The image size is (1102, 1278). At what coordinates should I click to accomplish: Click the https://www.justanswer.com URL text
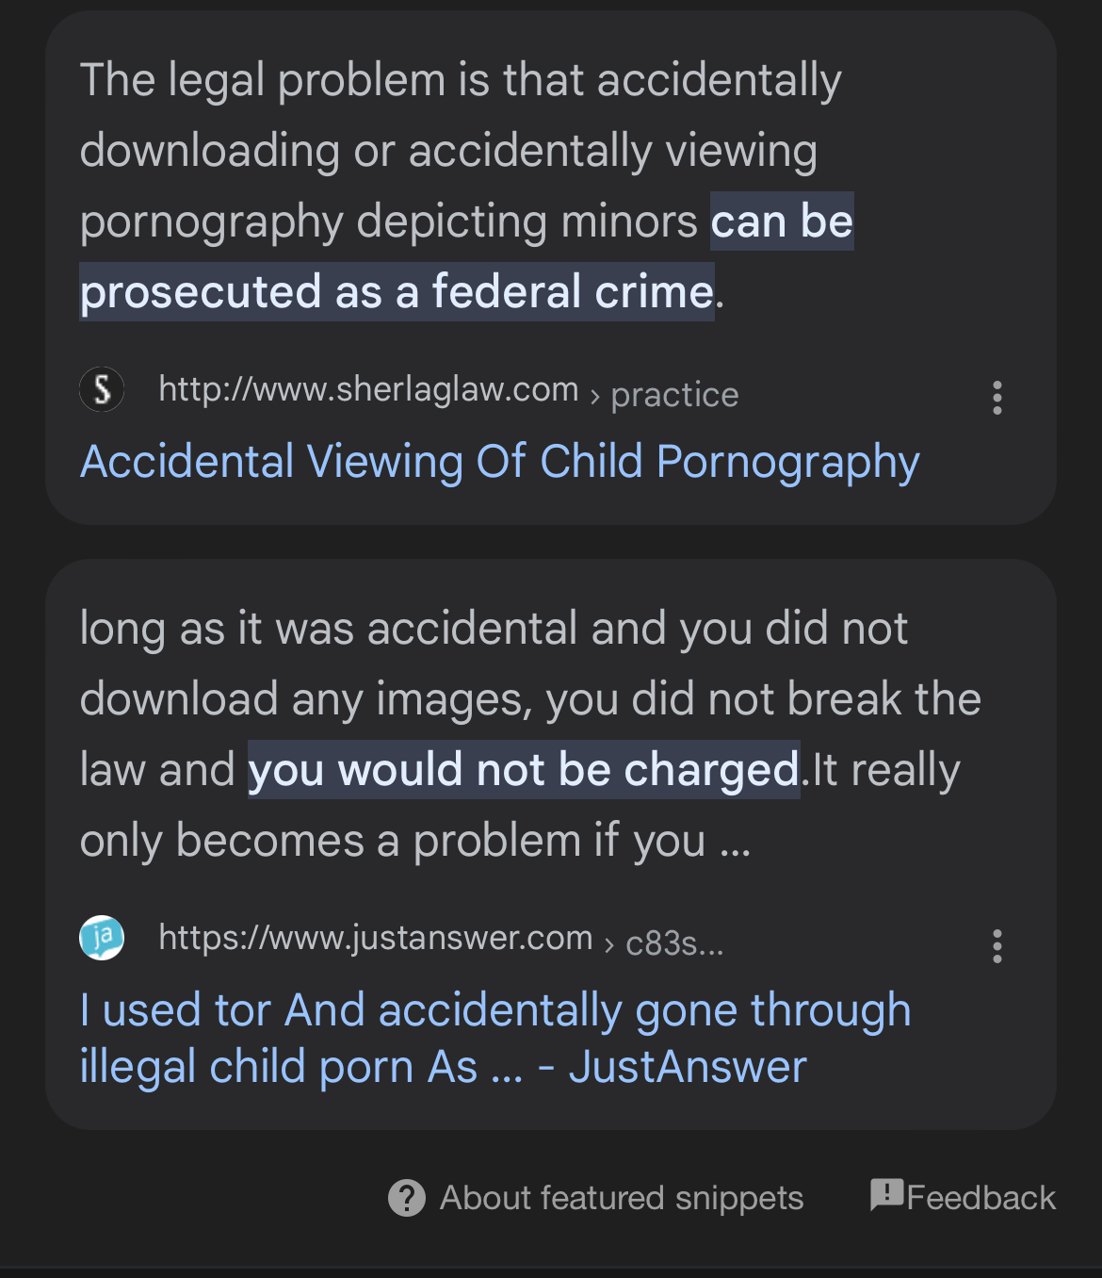376,938
